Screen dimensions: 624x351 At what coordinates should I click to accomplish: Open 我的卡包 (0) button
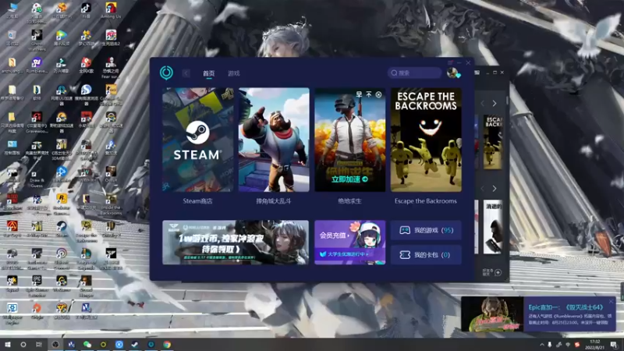(x=426, y=255)
